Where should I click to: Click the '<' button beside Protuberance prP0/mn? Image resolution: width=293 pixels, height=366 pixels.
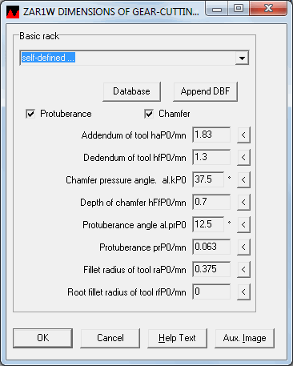click(x=243, y=247)
